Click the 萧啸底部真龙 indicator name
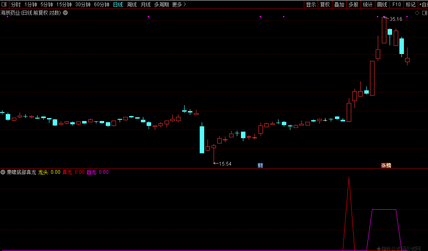The height and width of the screenshot is (251, 428). point(21,172)
